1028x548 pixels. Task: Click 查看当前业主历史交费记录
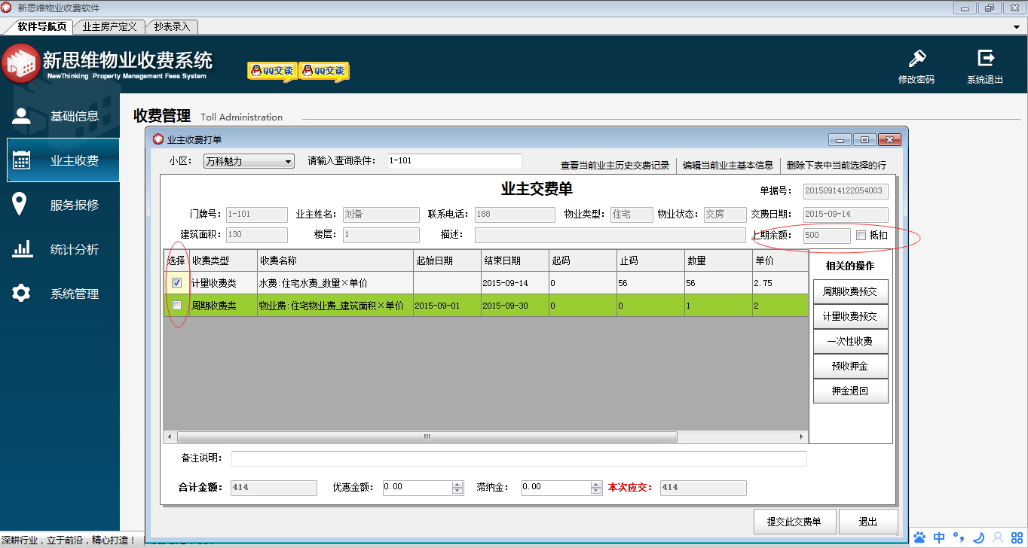(x=615, y=165)
